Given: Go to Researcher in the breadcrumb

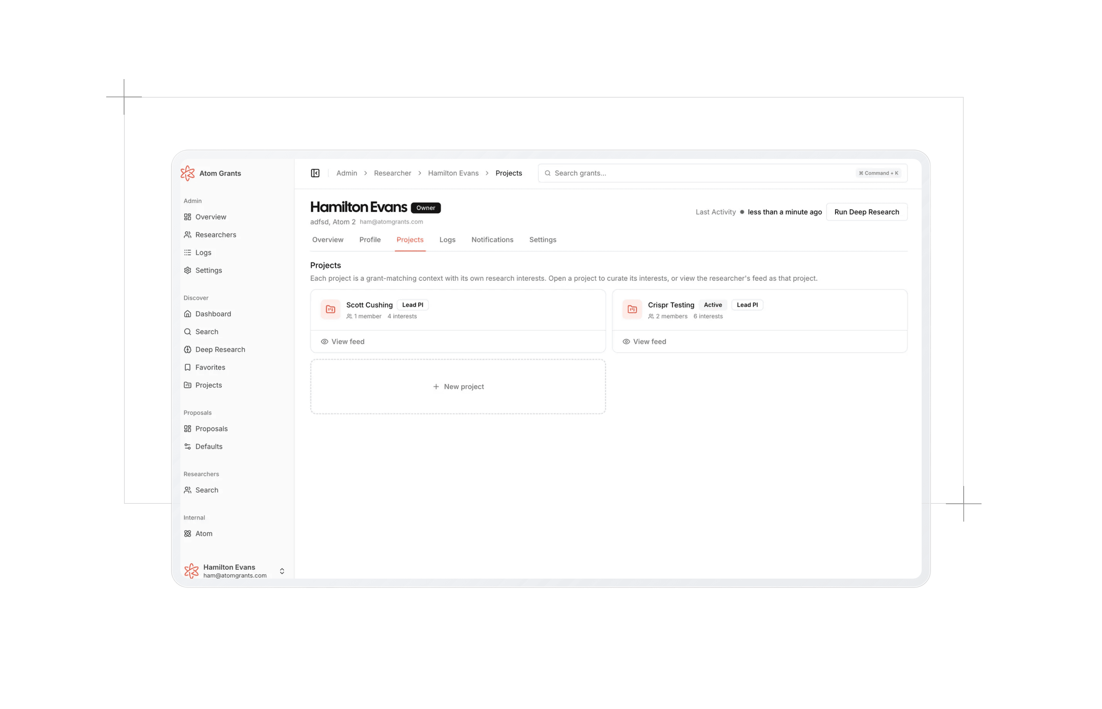Looking at the screenshot, I should [x=392, y=173].
